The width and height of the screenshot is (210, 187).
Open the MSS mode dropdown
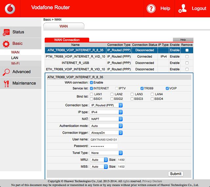click(99, 167)
